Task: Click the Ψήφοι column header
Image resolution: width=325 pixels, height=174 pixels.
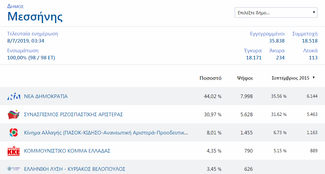Action: (245, 78)
